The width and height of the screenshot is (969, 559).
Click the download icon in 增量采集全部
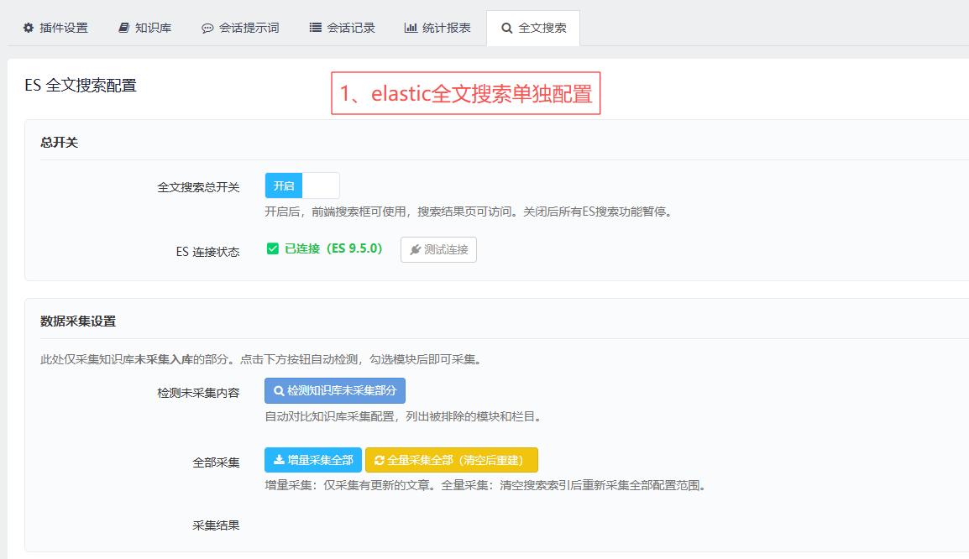[x=280, y=460]
